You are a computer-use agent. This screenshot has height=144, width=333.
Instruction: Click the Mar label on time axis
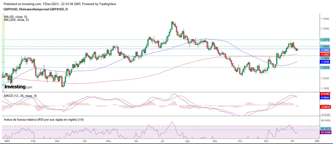(x=57, y=141)
